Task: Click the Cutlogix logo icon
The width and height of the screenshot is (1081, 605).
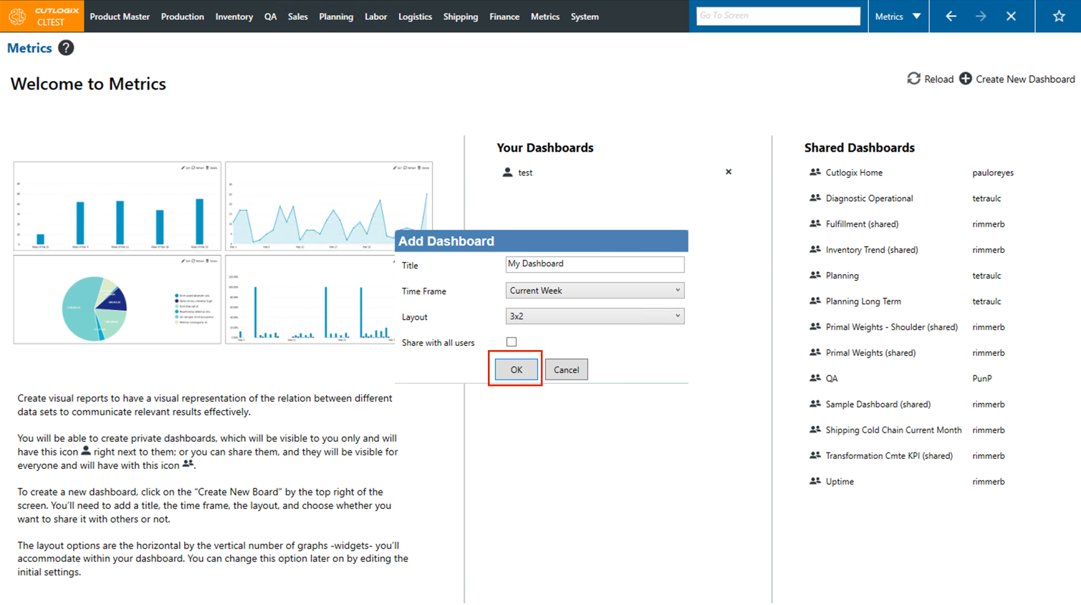Action: (17, 16)
